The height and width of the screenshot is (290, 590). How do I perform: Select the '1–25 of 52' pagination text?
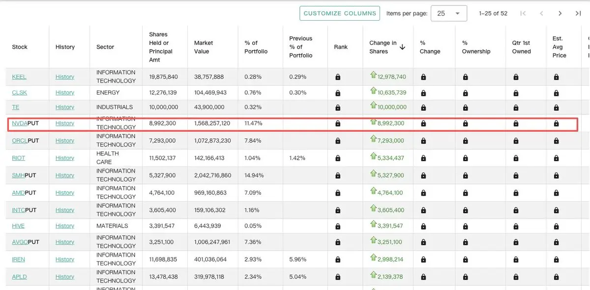point(493,13)
